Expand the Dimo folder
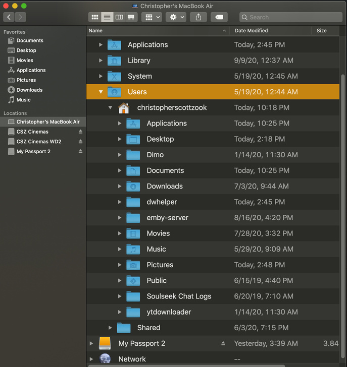Viewport: 347px width, 367px height. pyautogui.click(x=120, y=154)
